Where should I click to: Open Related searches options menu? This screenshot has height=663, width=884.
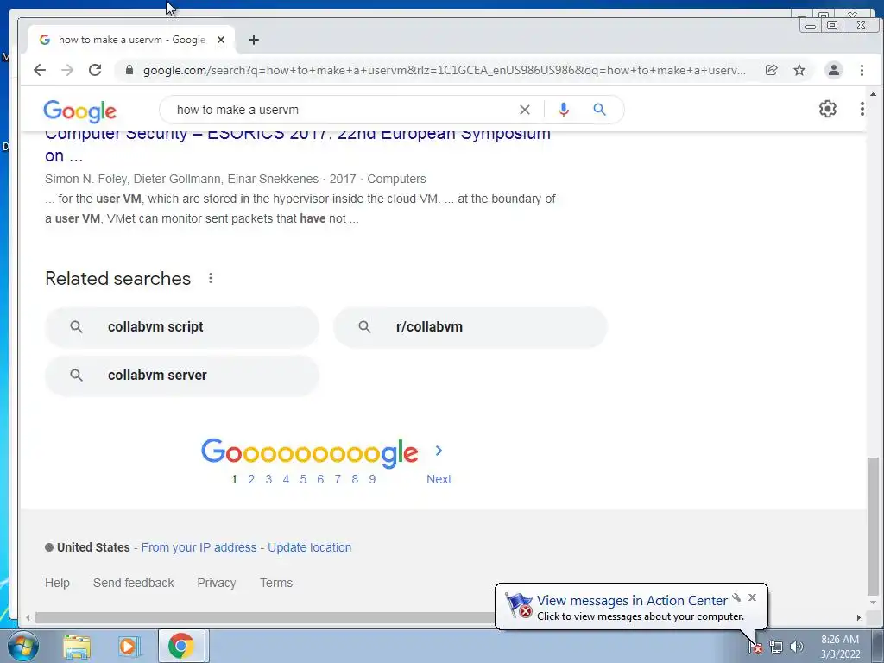pos(211,279)
